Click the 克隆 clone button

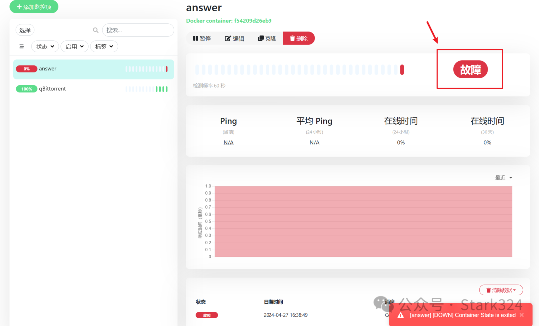267,38
